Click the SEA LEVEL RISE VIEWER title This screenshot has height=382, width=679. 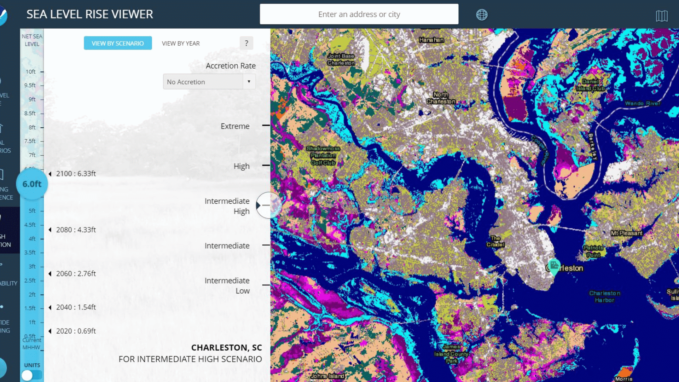(x=90, y=14)
